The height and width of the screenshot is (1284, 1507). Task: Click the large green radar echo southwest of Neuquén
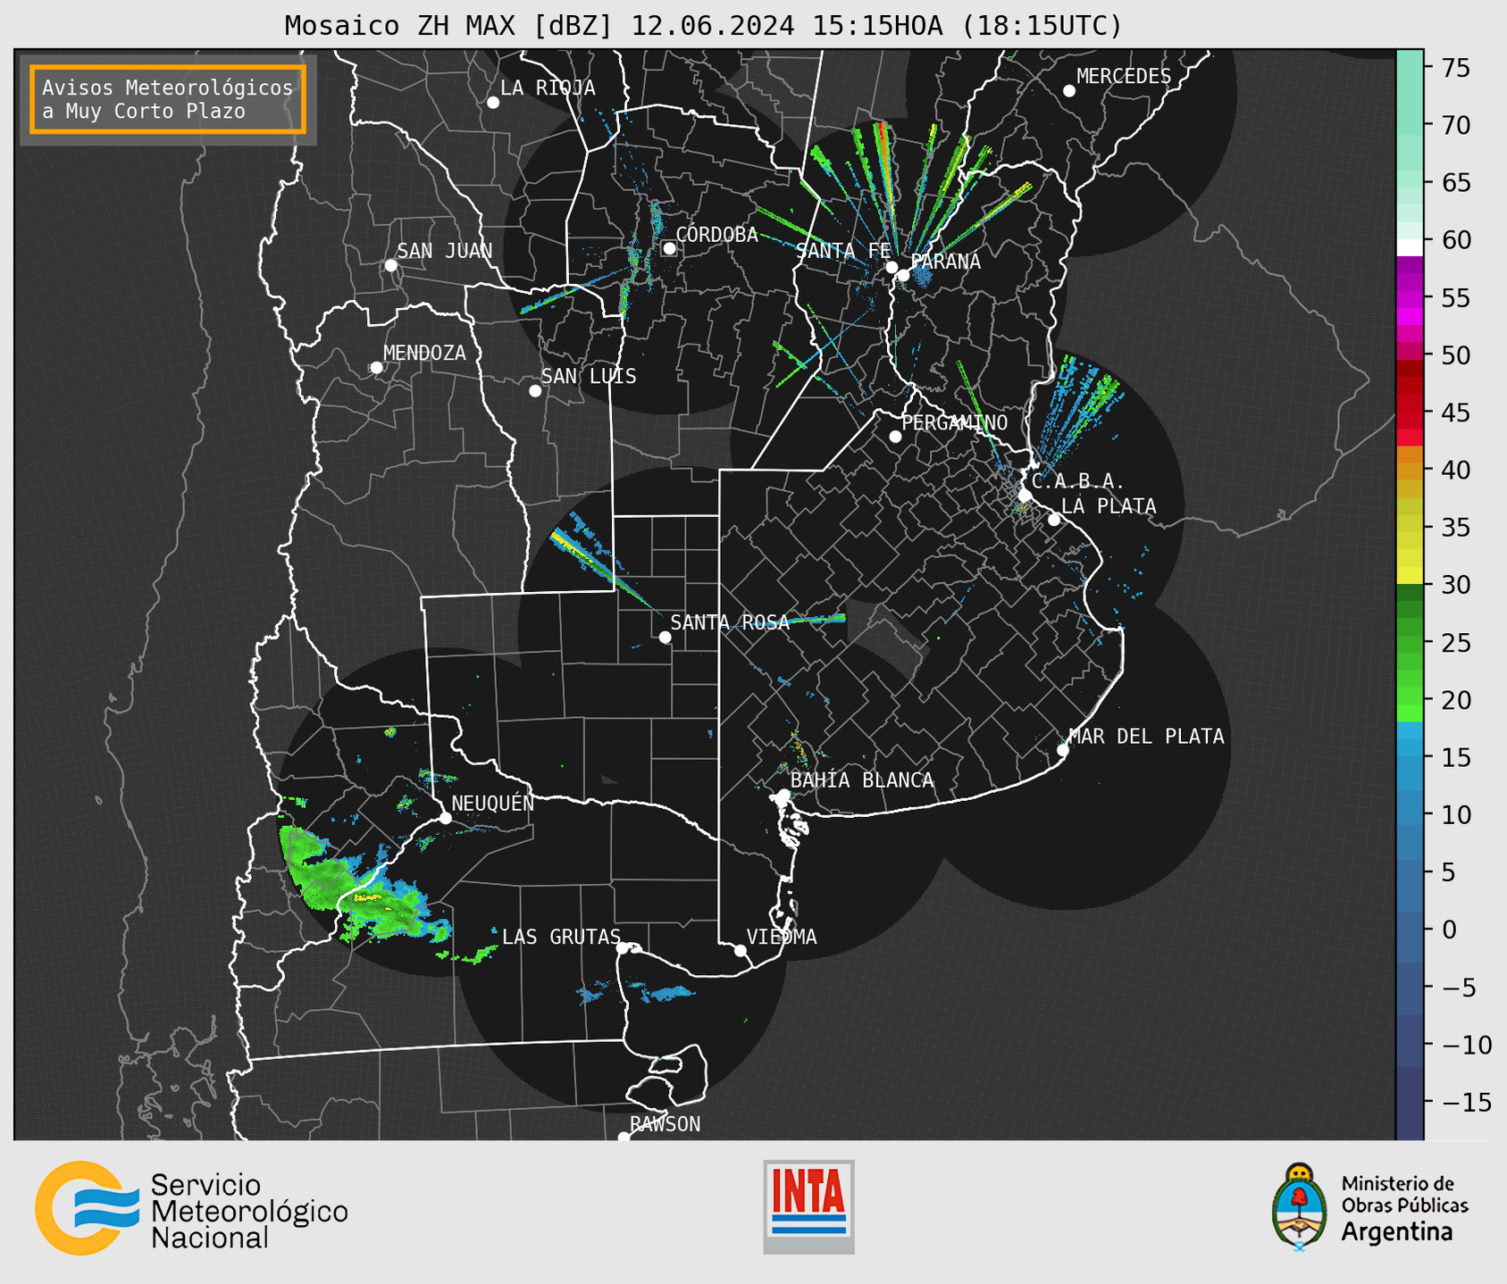(x=357, y=888)
